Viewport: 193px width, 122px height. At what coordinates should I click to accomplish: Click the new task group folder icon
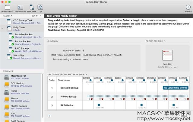pyautogui.click(x=33, y=16)
